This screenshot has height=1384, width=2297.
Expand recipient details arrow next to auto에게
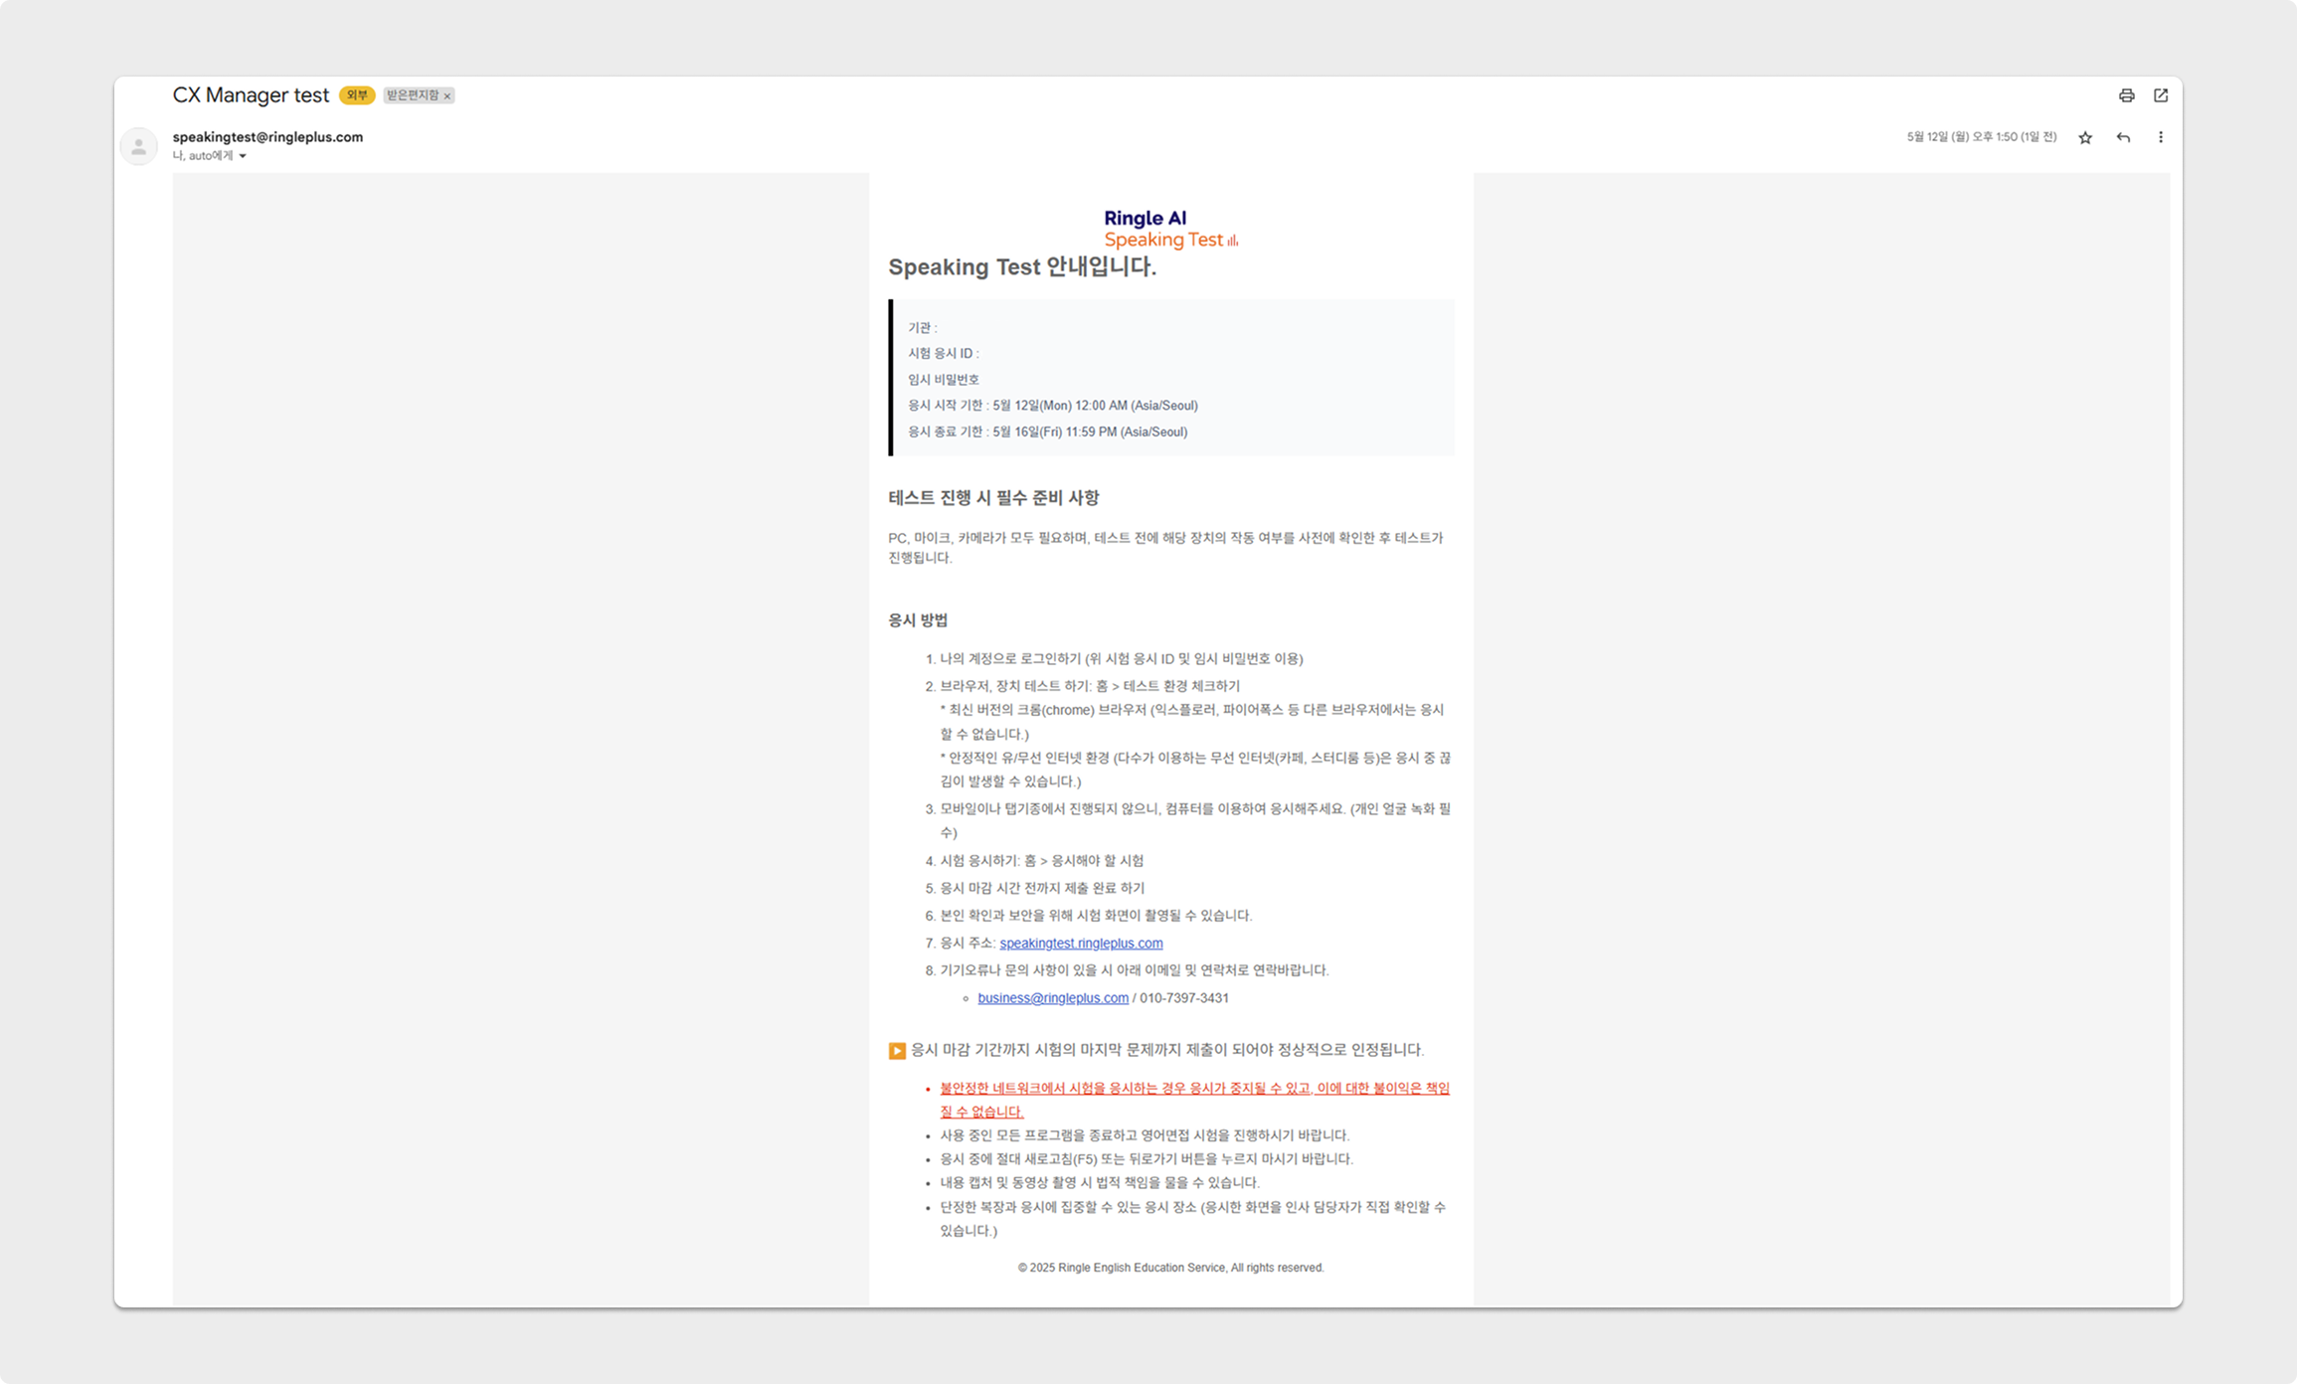243,156
